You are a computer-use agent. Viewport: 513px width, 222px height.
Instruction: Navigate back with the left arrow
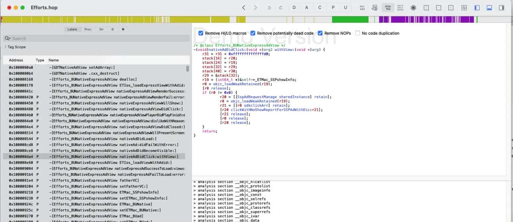pos(244,8)
